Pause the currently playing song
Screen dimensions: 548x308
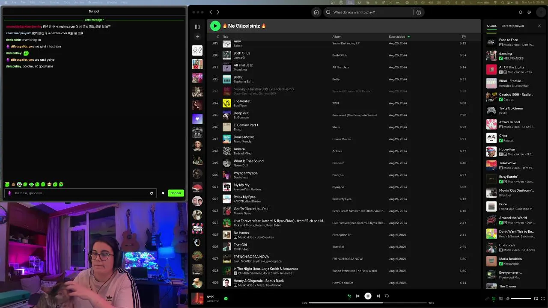pyautogui.click(x=368, y=296)
